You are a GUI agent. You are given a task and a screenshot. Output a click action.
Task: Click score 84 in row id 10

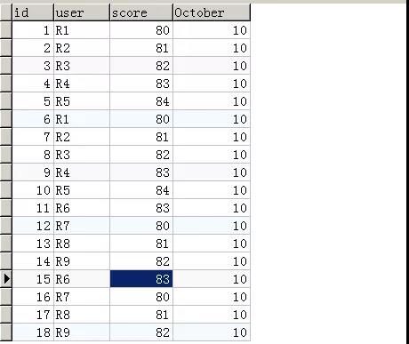point(141,190)
